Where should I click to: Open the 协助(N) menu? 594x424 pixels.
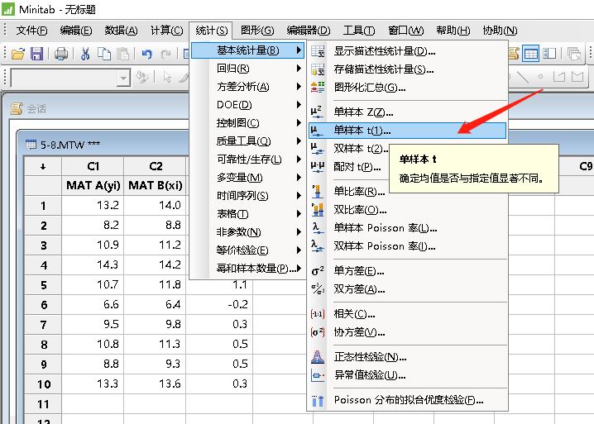pos(500,31)
